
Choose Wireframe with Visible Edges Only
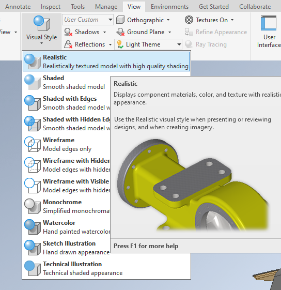pos(67,186)
